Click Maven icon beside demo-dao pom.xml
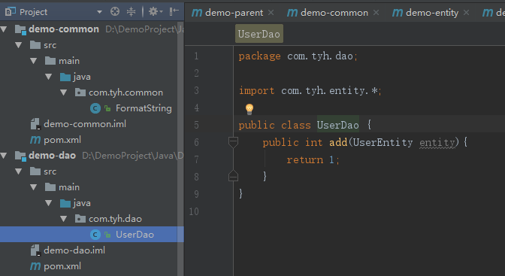This screenshot has height=276, width=505. [x=35, y=267]
